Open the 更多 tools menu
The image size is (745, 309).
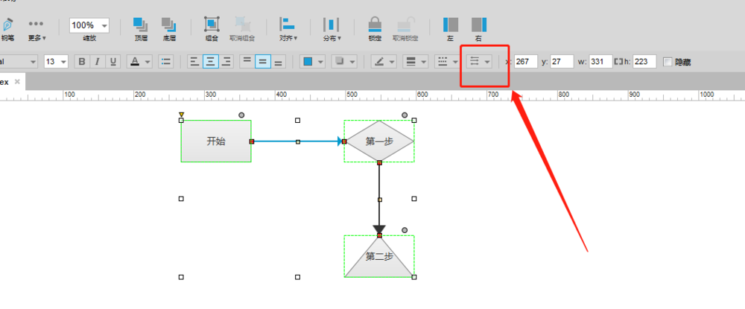pos(37,28)
